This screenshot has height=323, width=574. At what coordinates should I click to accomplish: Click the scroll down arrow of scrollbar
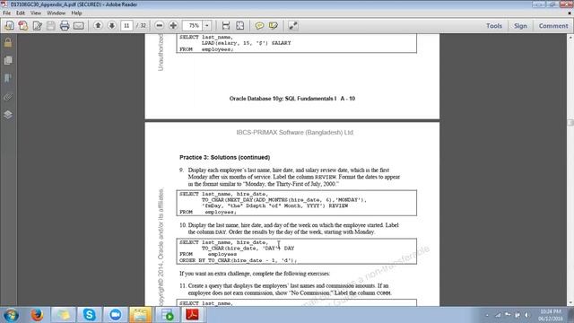[x=570, y=303]
